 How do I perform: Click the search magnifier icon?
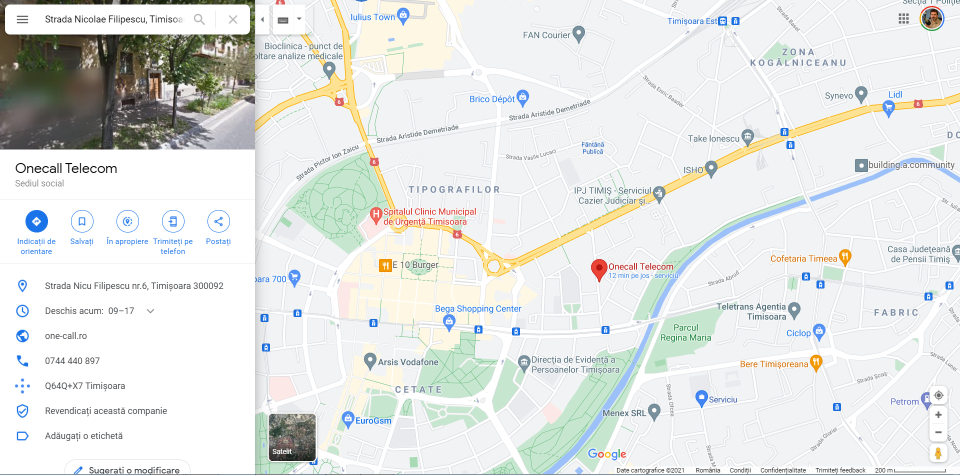(199, 19)
